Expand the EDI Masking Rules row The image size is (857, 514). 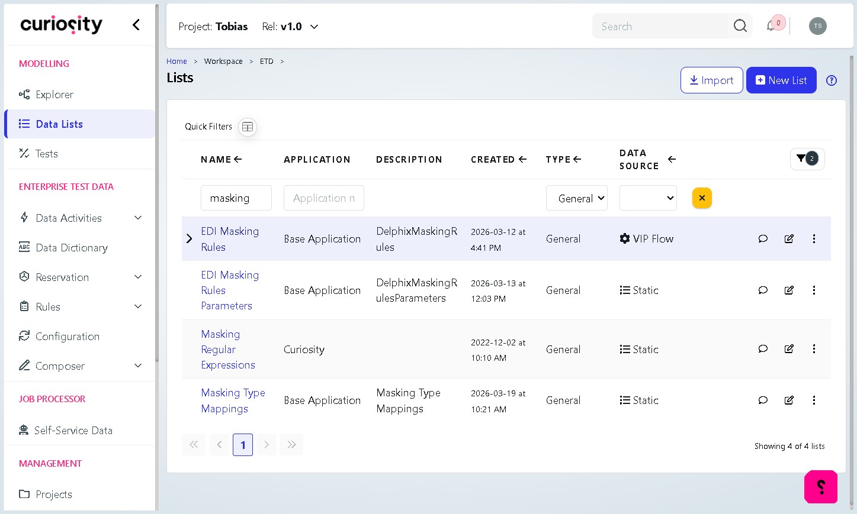coord(190,238)
